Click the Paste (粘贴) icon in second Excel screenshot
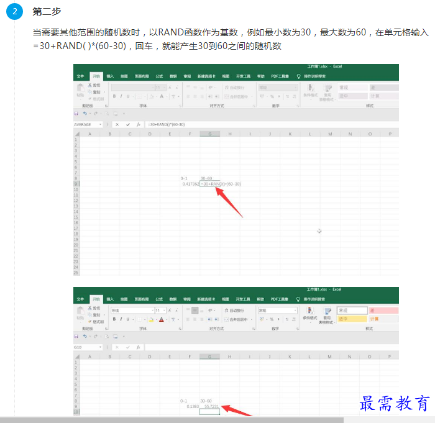This screenshot has height=423, width=435. click(80, 311)
